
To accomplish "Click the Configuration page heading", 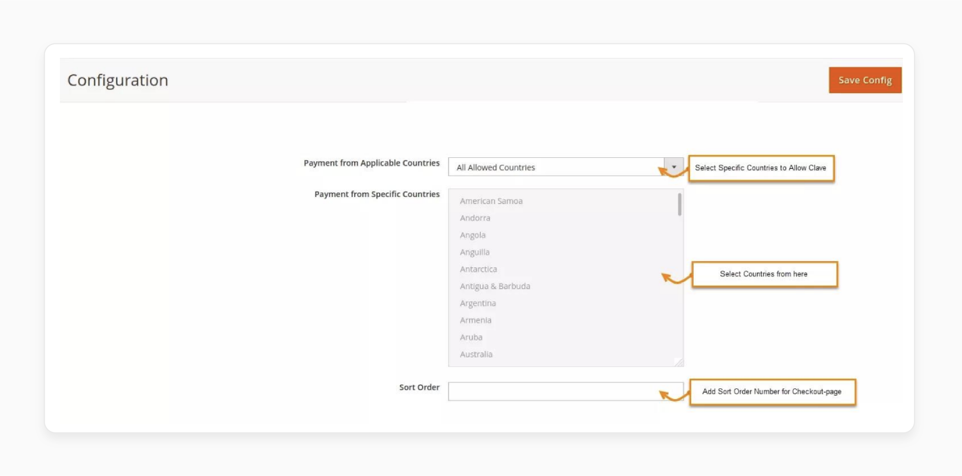I will (x=118, y=80).
